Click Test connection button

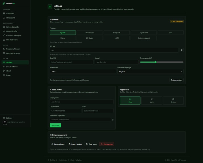pos(177,80)
